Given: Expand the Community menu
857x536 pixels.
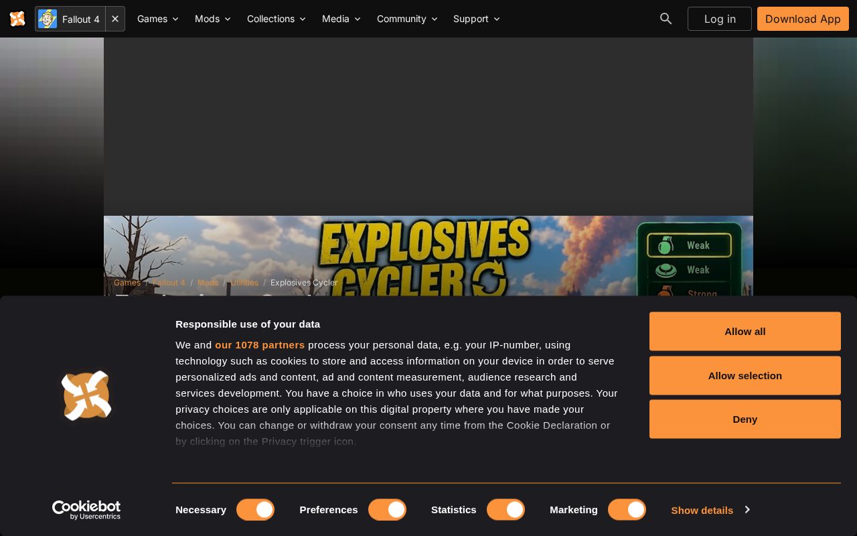Looking at the screenshot, I should coord(407,19).
